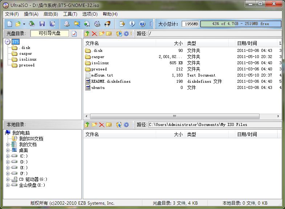Open the dropdown arrow beside Open icon

click(x=24, y=24)
